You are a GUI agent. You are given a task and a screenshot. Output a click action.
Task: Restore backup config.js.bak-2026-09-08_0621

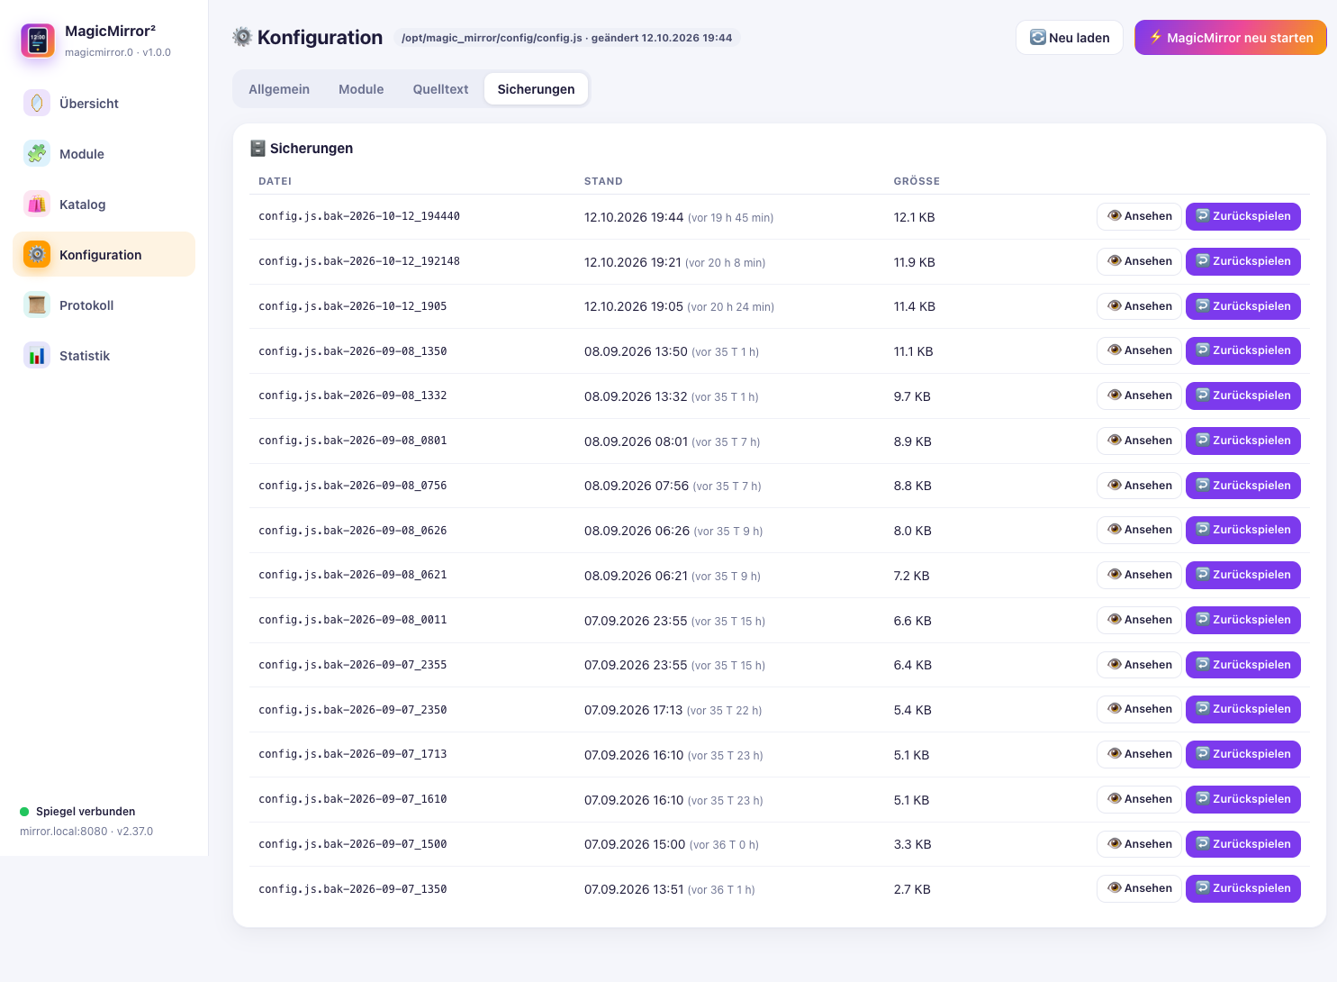[1242, 575]
